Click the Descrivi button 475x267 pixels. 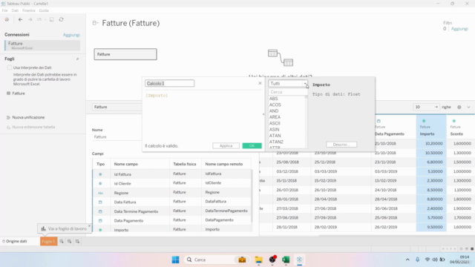coord(341,145)
